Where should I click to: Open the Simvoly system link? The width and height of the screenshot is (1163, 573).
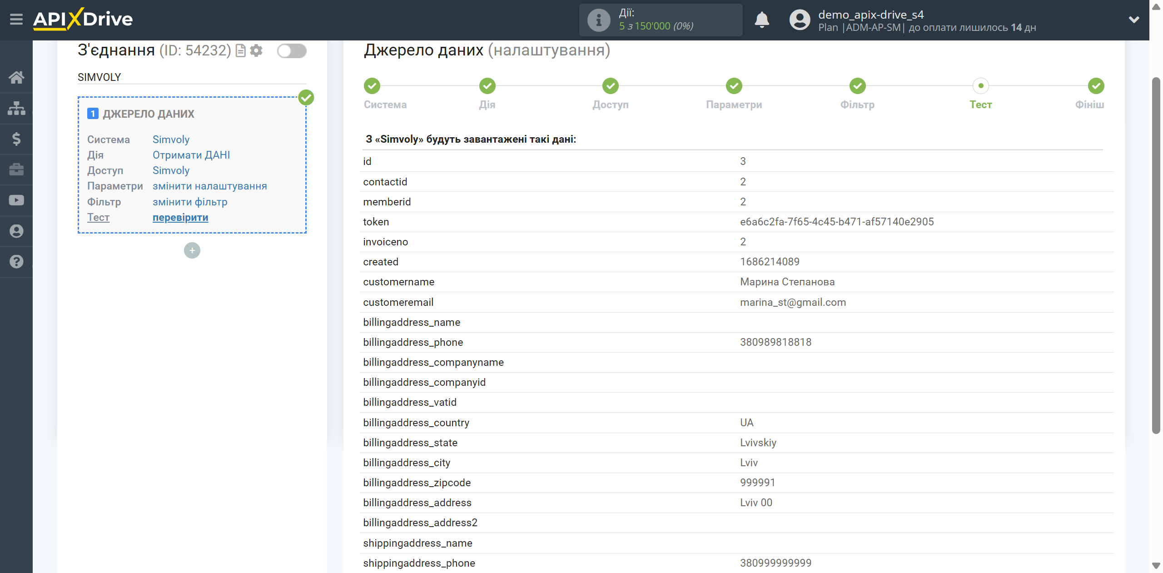coord(171,140)
